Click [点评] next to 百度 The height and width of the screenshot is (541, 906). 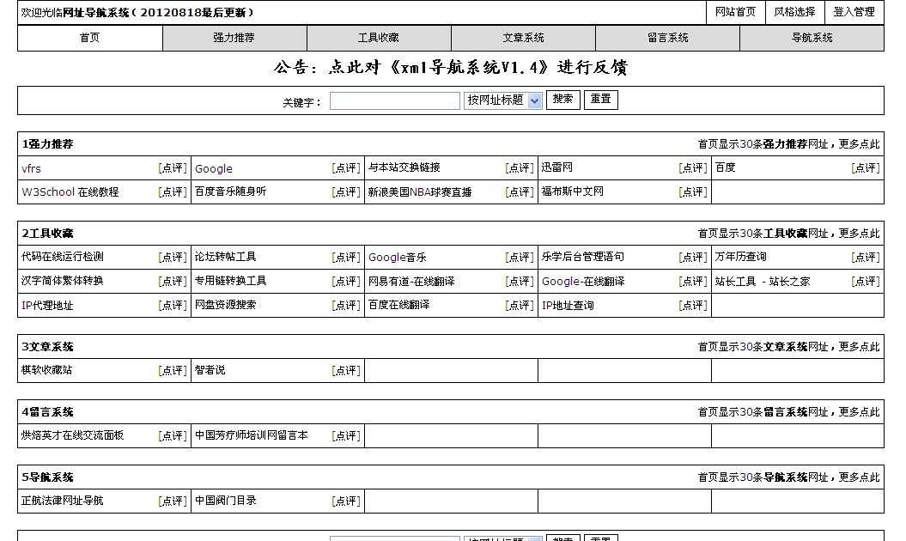click(x=866, y=168)
